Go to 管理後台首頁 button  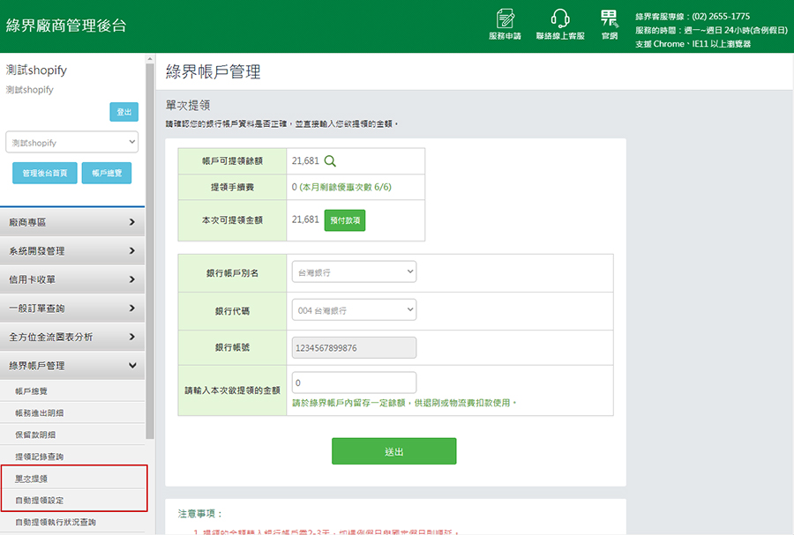tap(45, 174)
